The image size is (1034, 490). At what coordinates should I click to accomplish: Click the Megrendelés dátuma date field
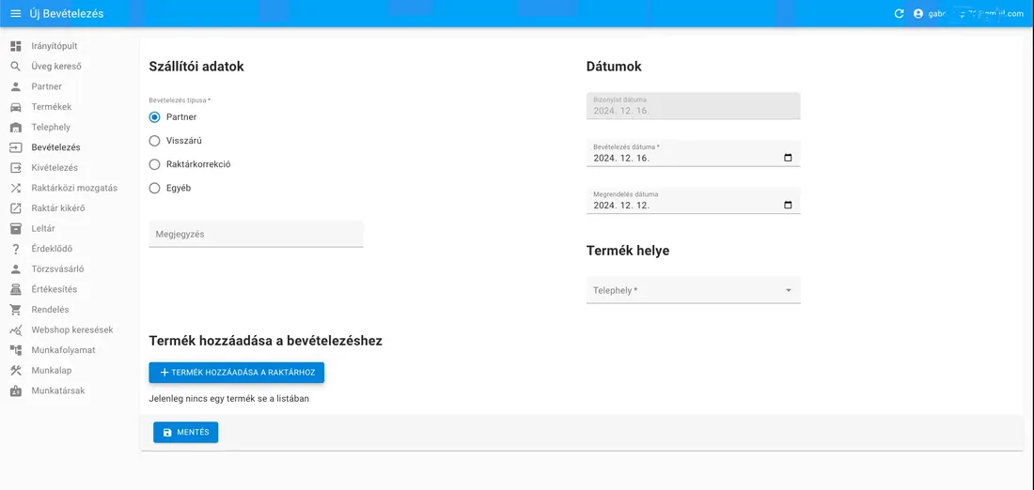click(x=693, y=200)
